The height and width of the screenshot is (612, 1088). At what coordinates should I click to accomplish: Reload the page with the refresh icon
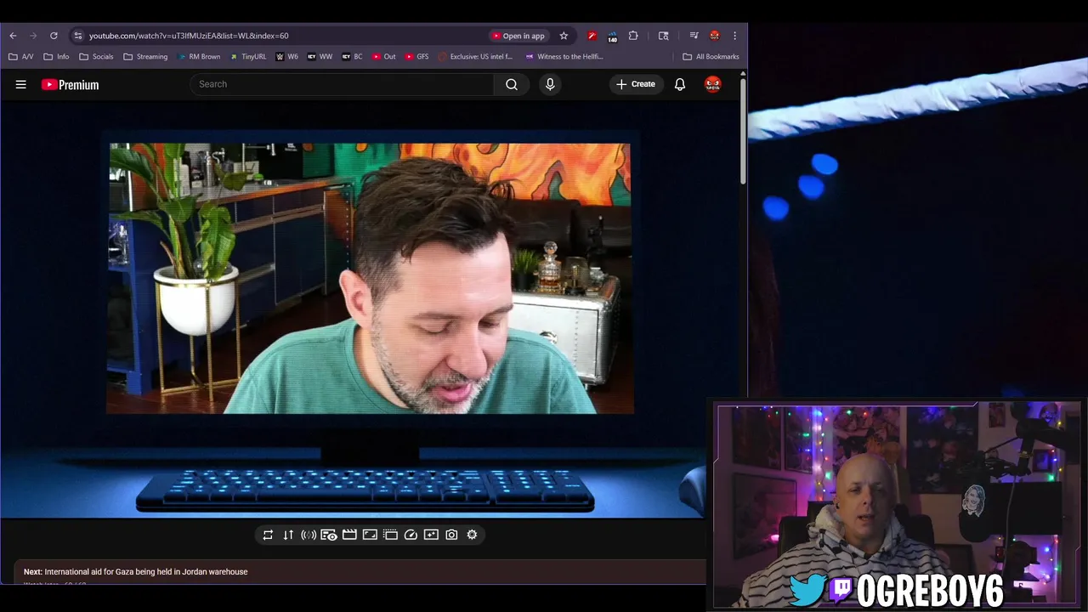click(54, 36)
